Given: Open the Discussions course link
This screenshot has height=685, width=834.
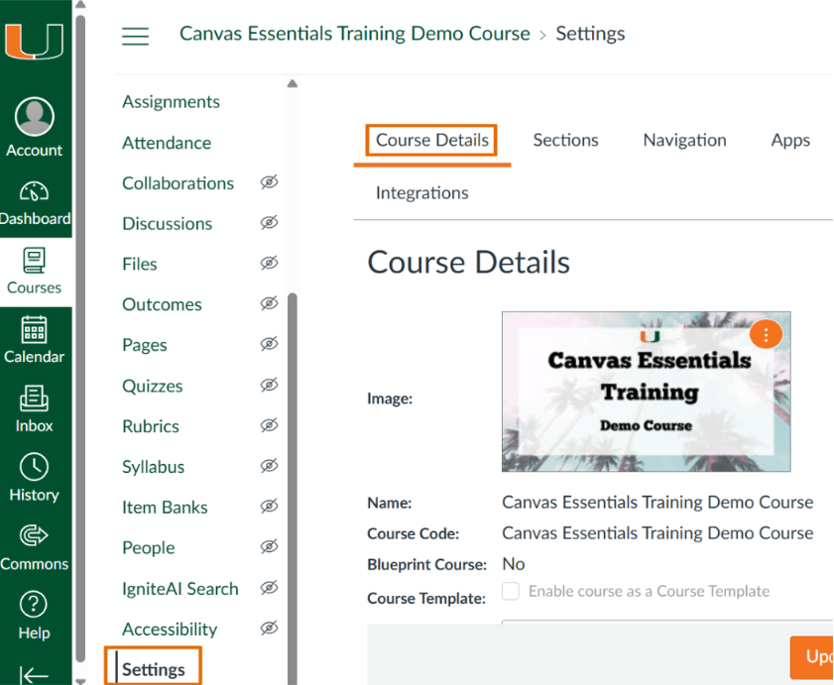Looking at the screenshot, I should tap(167, 223).
